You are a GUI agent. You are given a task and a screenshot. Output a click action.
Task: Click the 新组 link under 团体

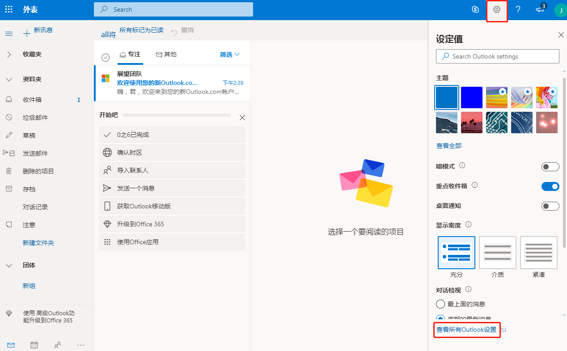coord(29,286)
